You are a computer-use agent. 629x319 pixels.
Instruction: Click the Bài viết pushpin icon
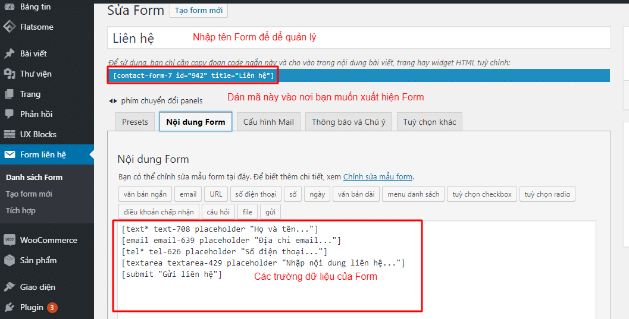pos(10,53)
